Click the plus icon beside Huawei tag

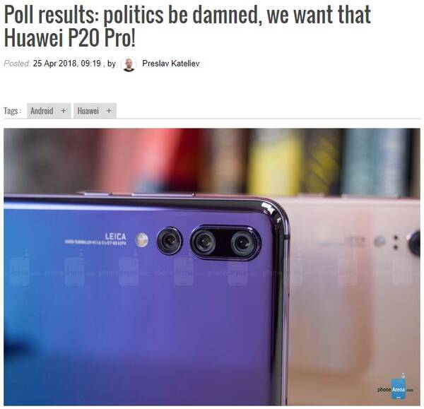[109, 111]
